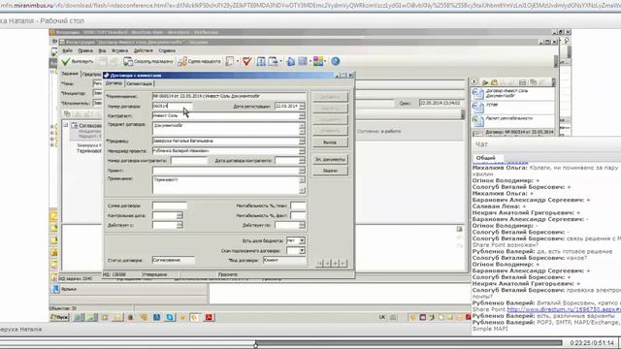Click the Наименование field

229,96
